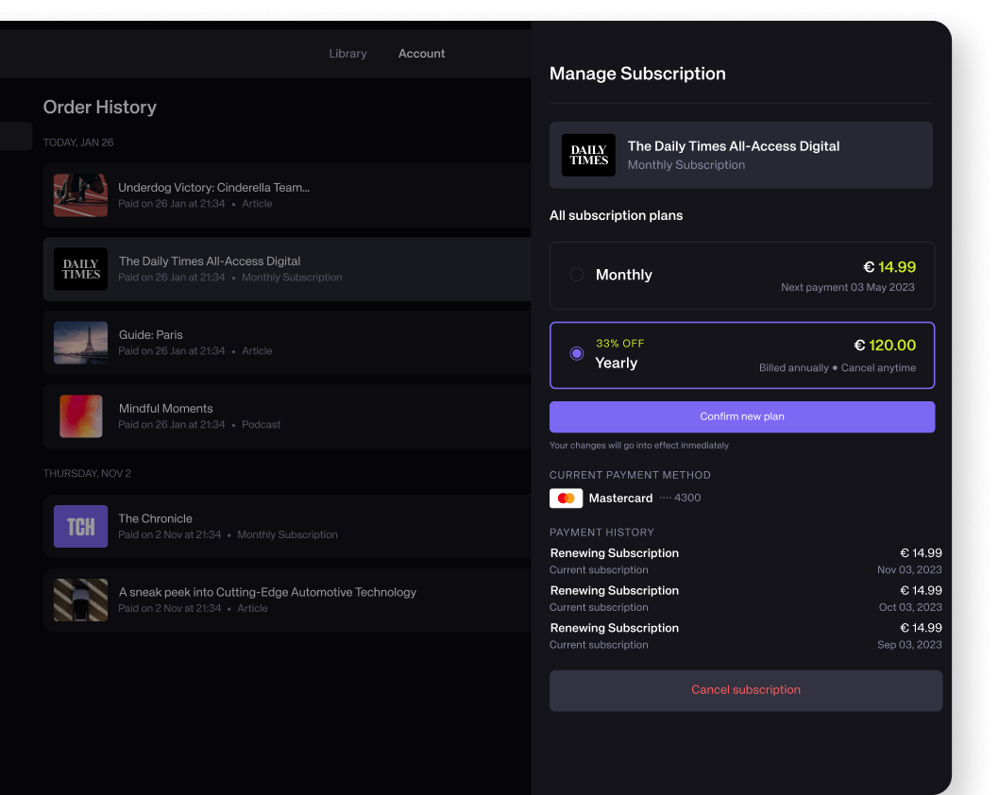Open the Guide: Paris Eiffel Tower thumbnail
Viewport: 999px width, 795px height.
point(80,343)
